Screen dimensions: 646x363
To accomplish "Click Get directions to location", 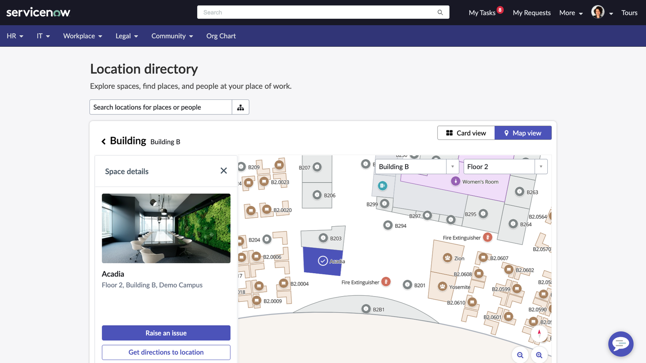I will click(166, 352).
